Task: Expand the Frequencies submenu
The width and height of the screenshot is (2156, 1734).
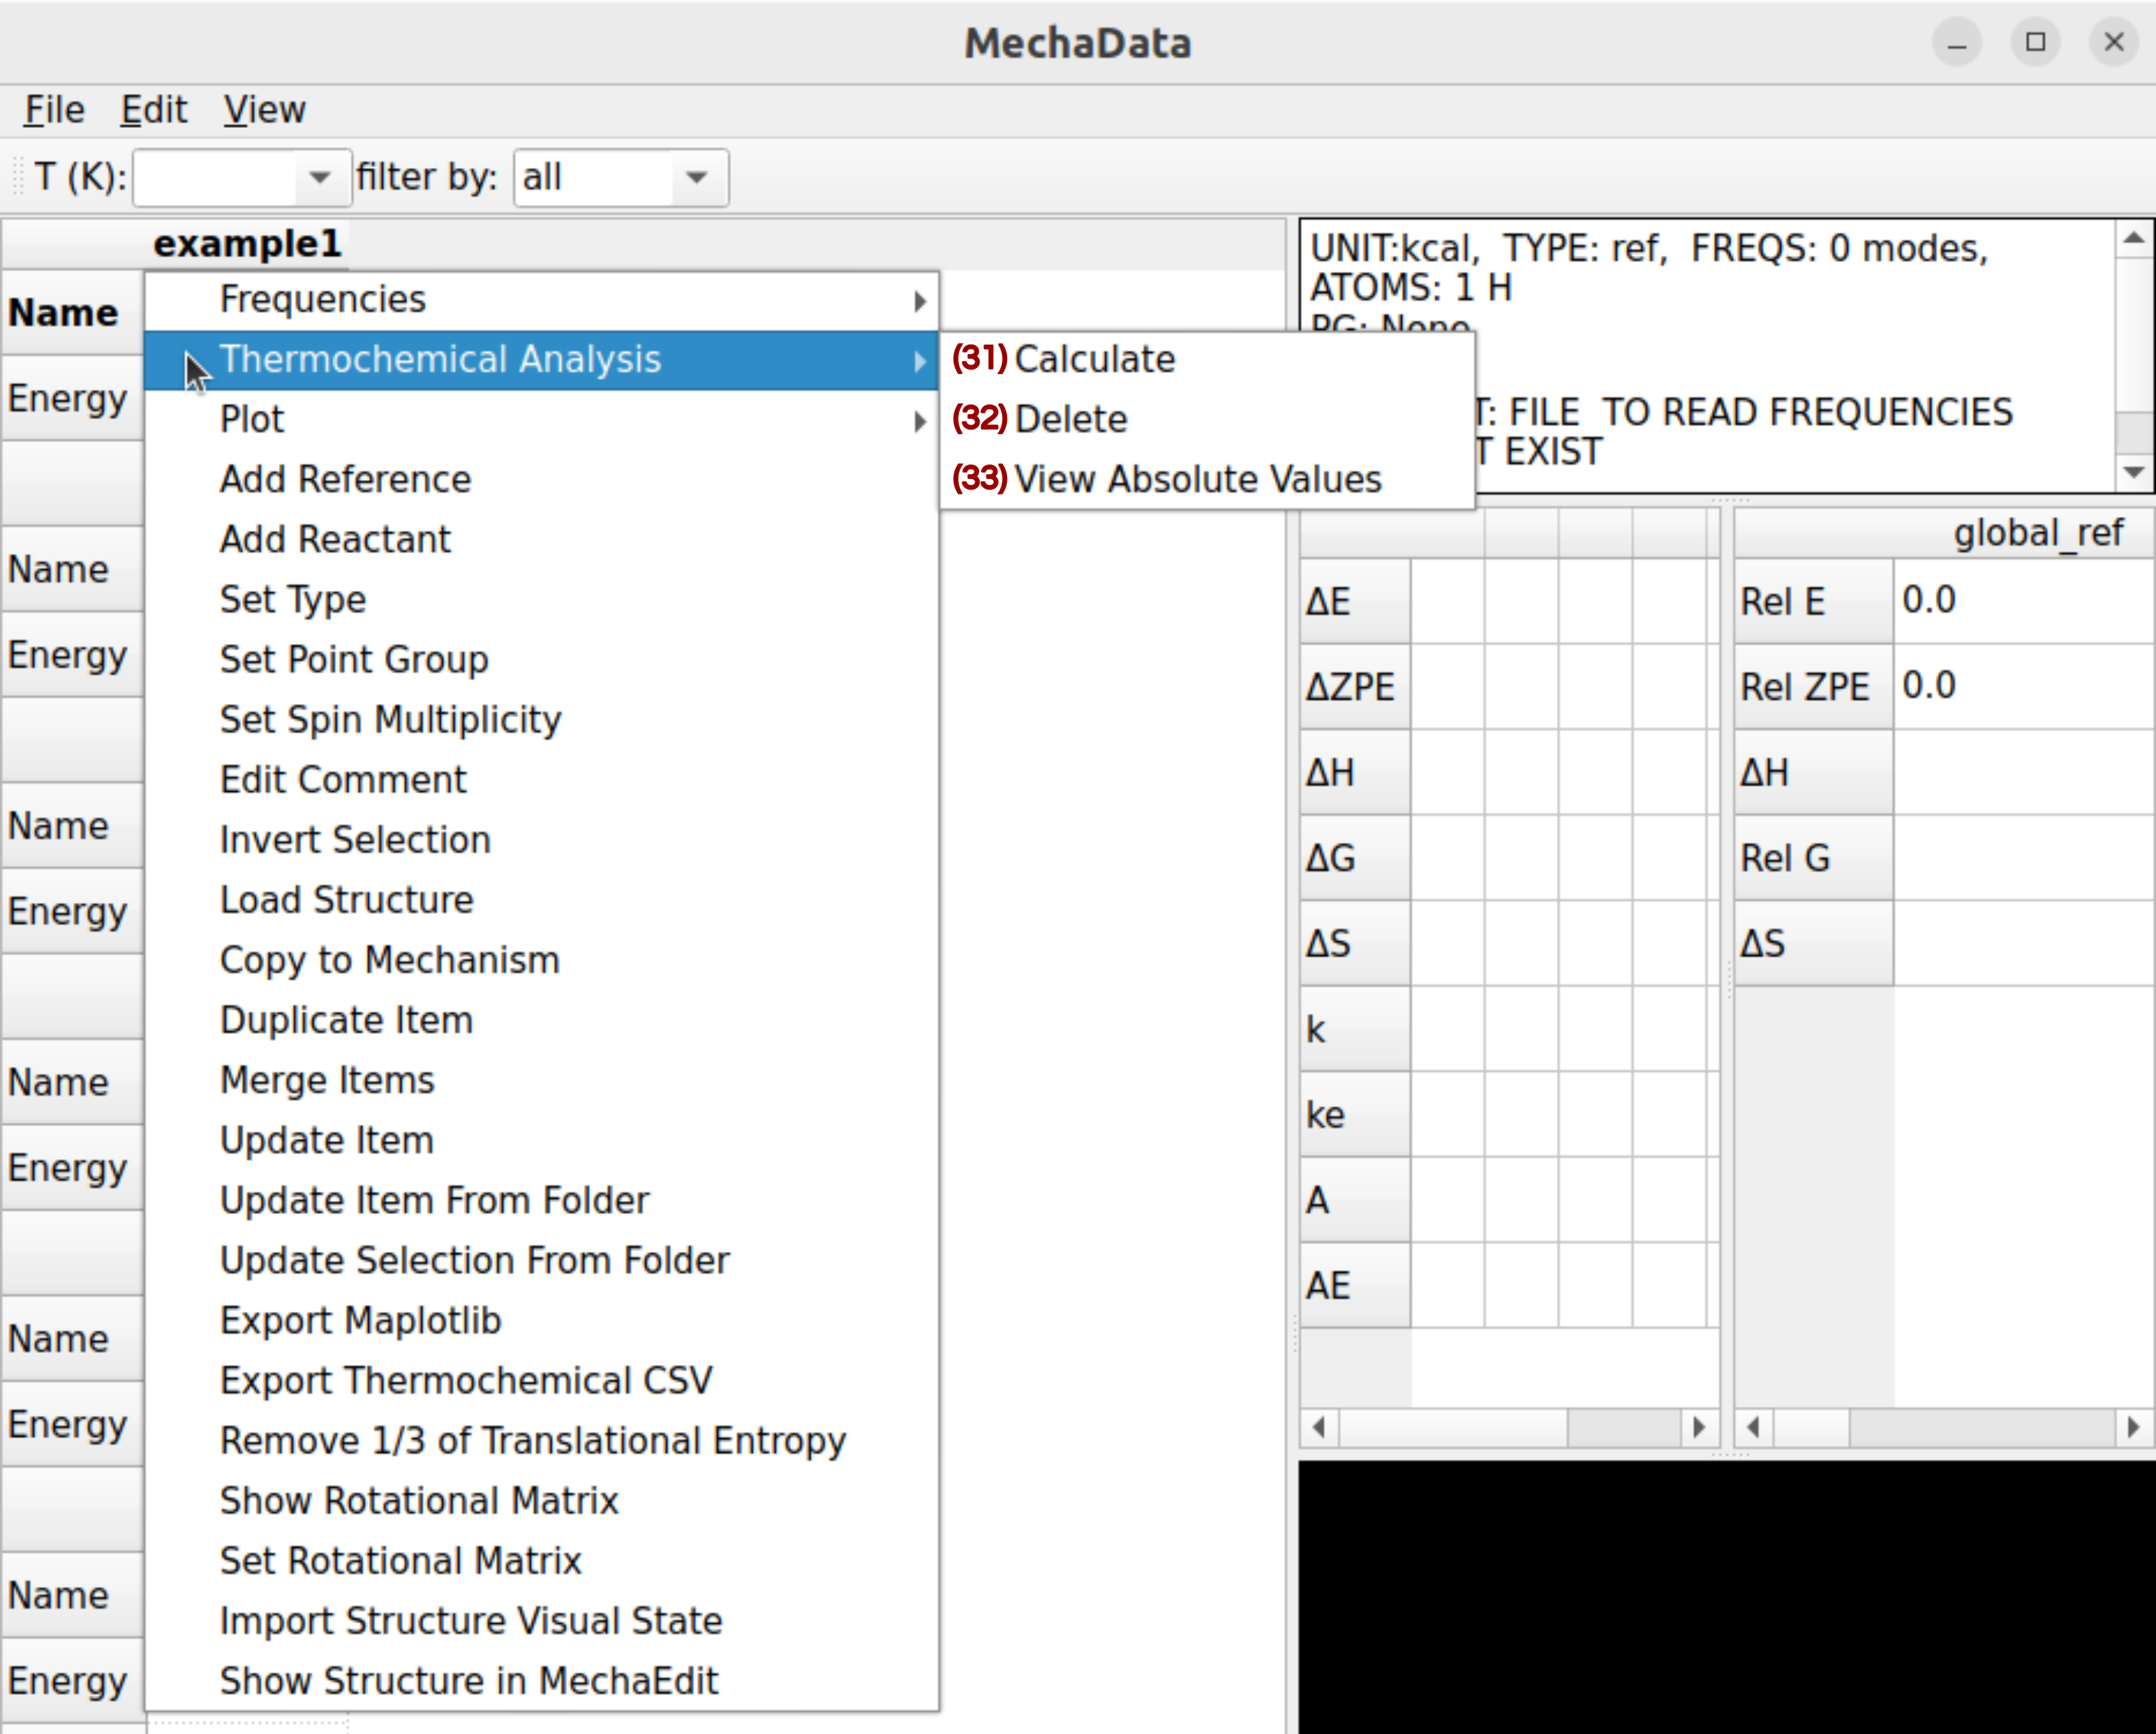Action: pyautogui.click(x=542, y=300)
